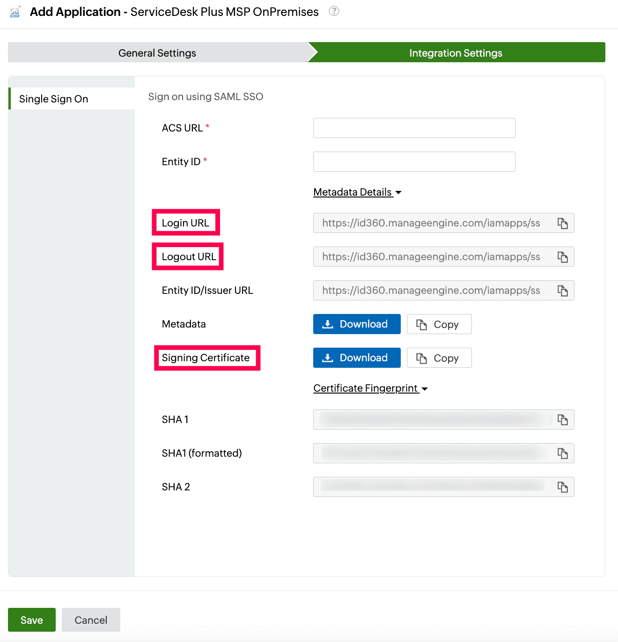This screenshot has height=642, width=618.
Task: Save the application settings
Action: coord(32,620)
